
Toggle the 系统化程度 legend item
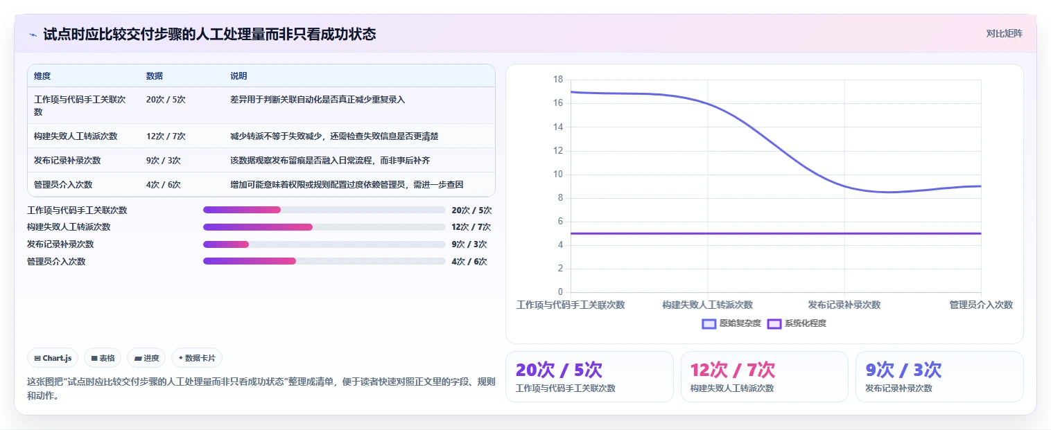(797, 323)
